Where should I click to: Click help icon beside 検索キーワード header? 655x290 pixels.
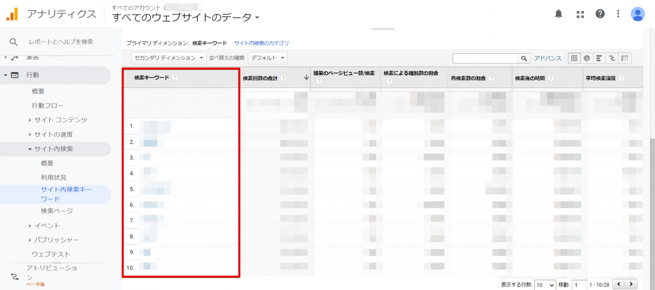175,78
